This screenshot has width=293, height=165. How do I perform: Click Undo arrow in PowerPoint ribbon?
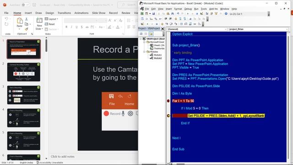coord(6,19)
